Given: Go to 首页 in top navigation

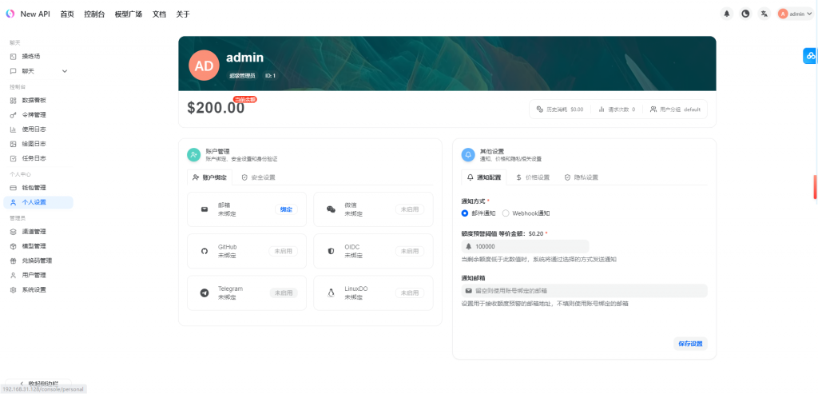Looking at the screenshot, I should pos(67,14).
